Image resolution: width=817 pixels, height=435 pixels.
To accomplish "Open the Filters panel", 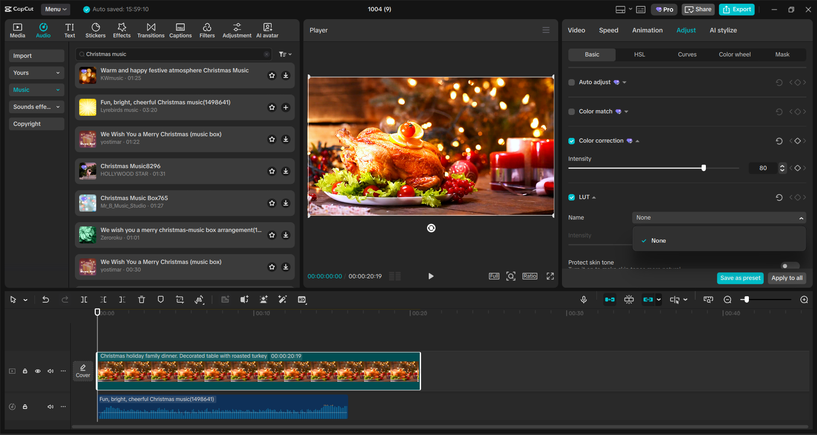I will point(207,30).
